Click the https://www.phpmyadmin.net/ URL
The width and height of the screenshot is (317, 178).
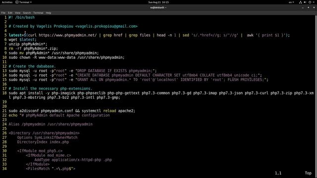(x=68, y=35)
